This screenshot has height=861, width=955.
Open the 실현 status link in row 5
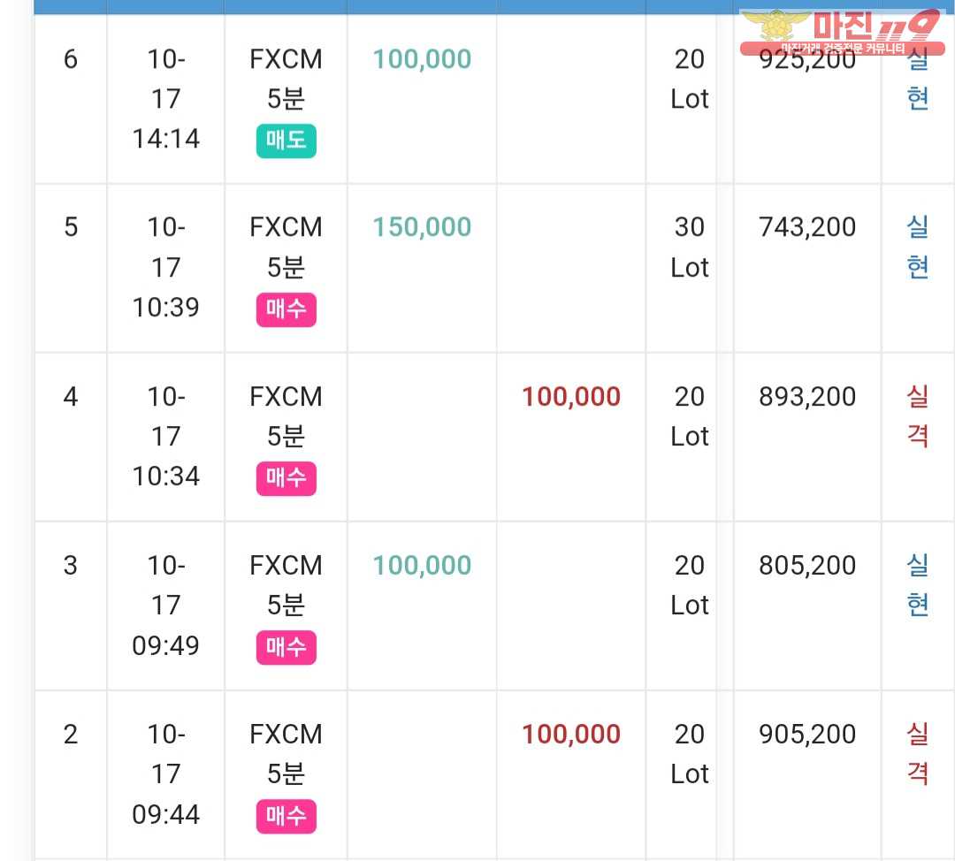tap(917, 247)
